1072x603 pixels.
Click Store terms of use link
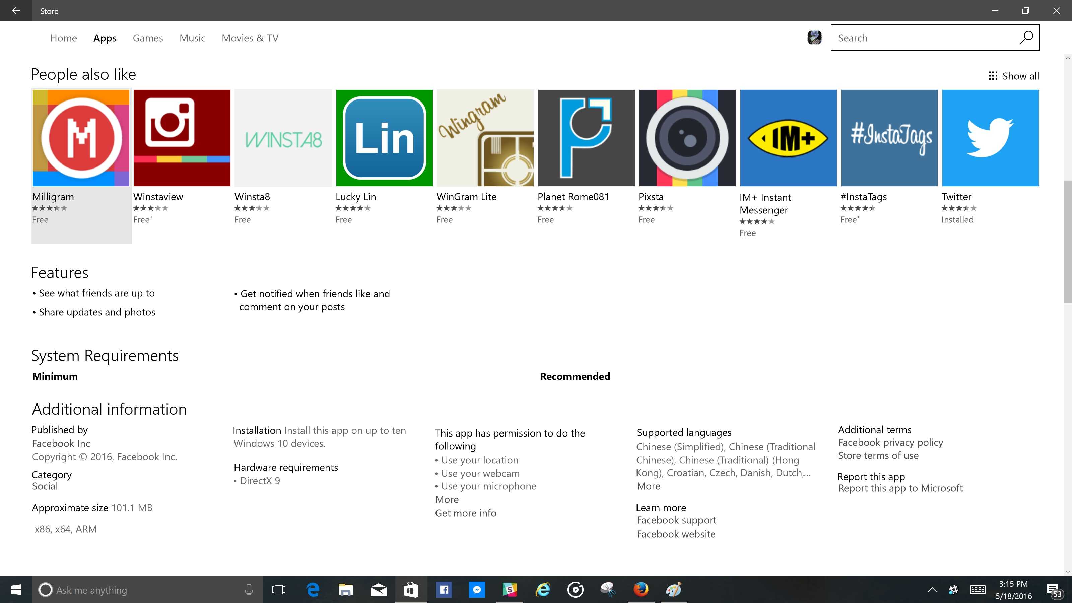pyautogui.click(x=878, y=454)
